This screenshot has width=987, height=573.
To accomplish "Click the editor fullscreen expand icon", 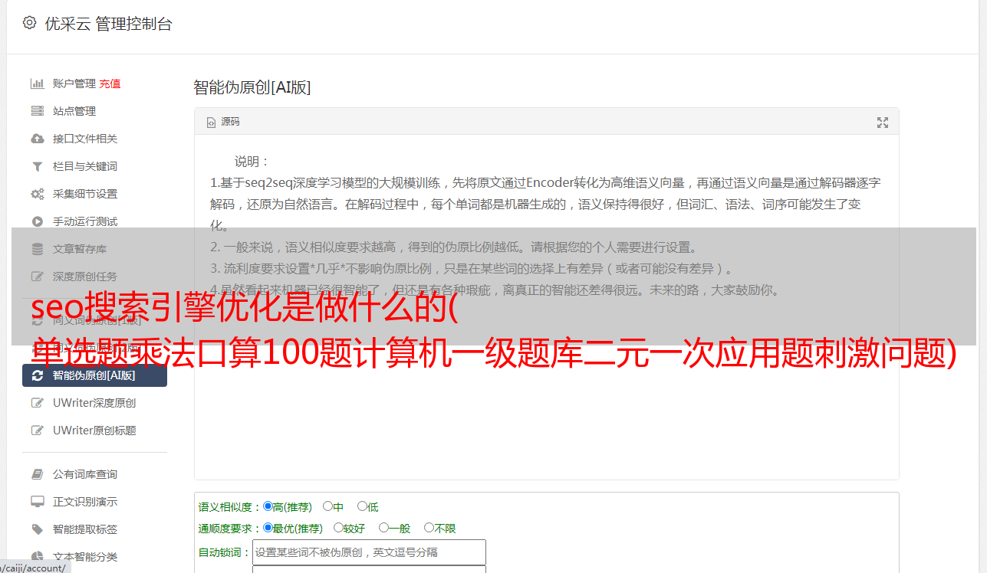I will click(x=883, y=123).
